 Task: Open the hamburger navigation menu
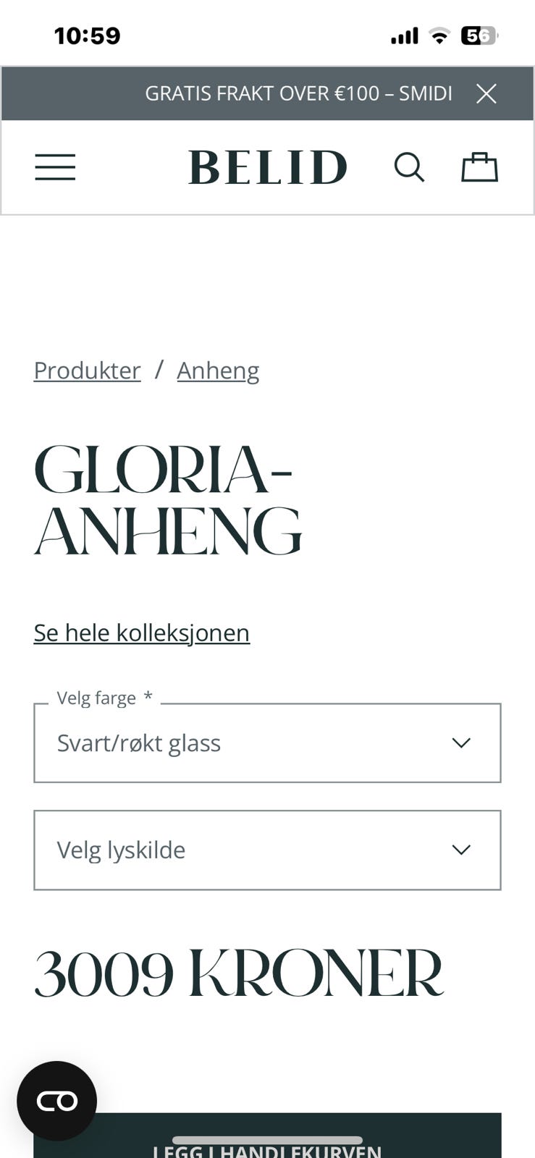tap(55, 166)
